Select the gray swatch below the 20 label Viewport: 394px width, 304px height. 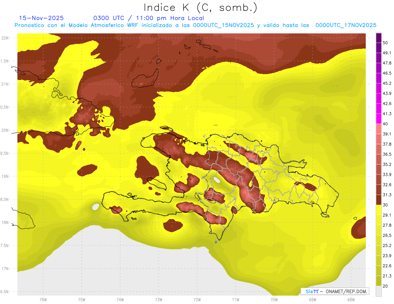coord(379,291)
